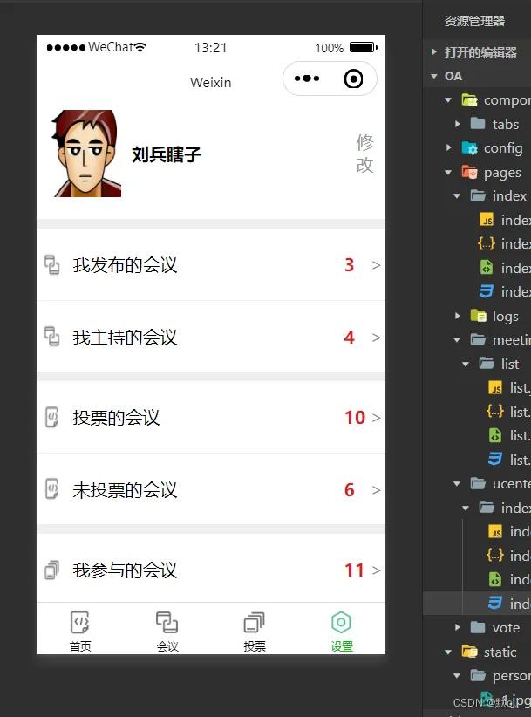Click the icon beside 投票的会议
The height and width of the screenshot is (717, 531).
(51, 417)
